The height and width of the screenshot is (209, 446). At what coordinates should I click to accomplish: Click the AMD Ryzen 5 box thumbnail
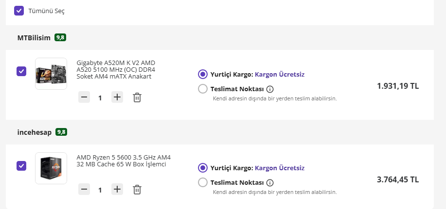point(51,168)
